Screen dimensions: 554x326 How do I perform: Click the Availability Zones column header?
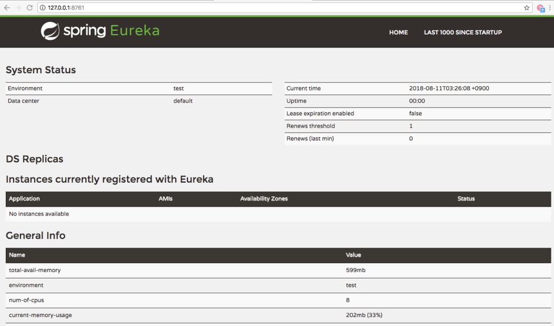point(264,199)
